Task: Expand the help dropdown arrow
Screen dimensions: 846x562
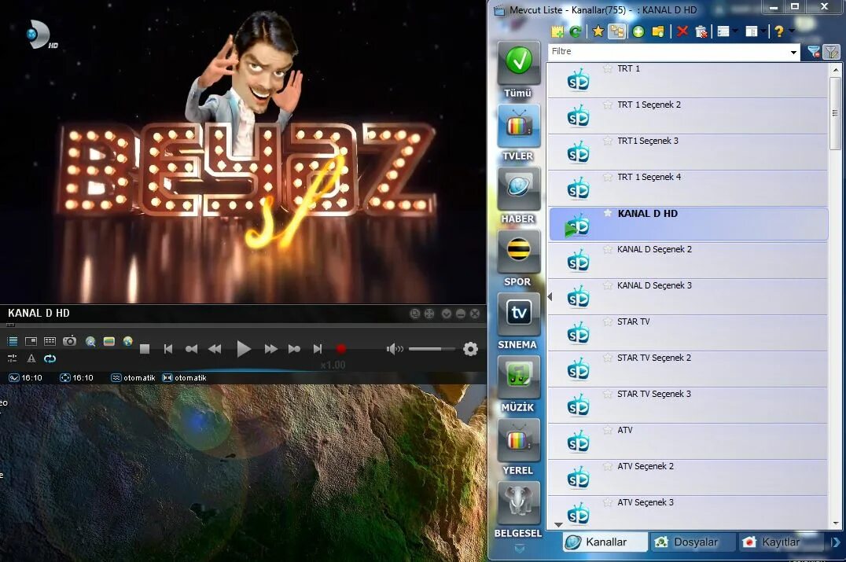Action: pyautogui.click(x=792, y=31)
